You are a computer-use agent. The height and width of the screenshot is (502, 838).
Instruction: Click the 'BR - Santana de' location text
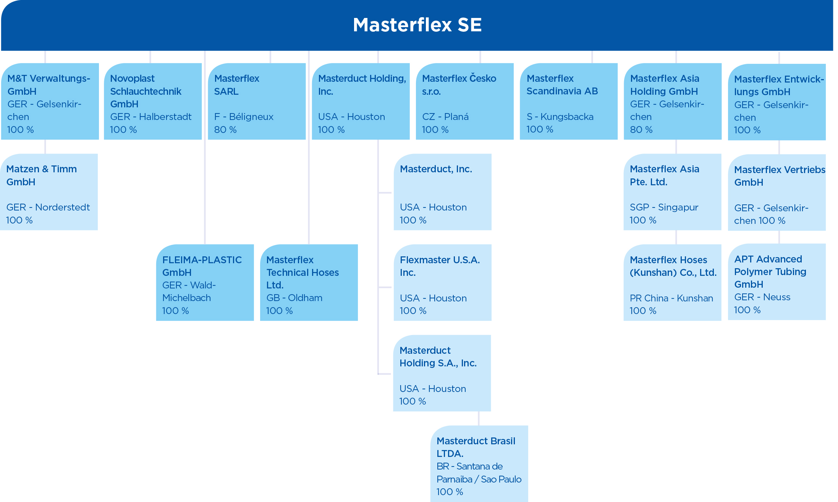click(469, 466)
